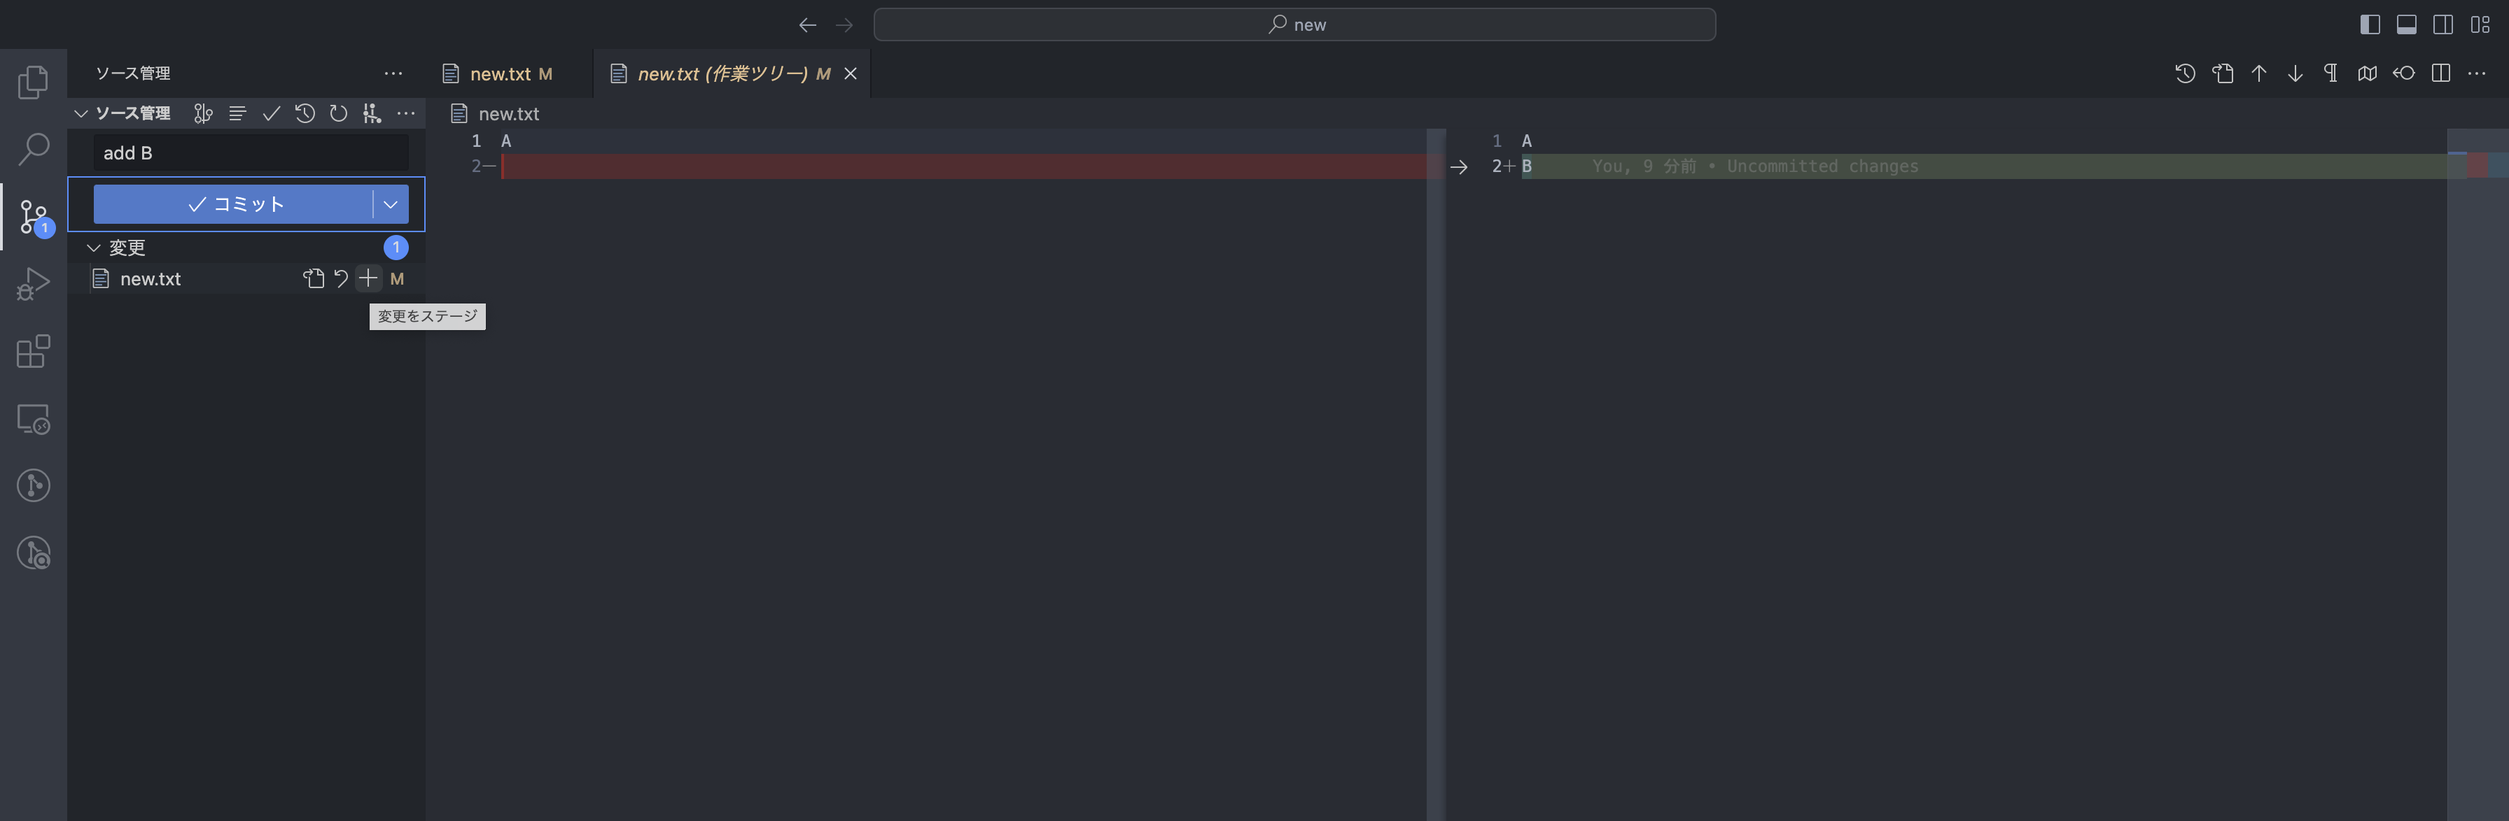Split the editor to the right
The height and width of the screenshot is (821, 2509).
click(2441, 73)
